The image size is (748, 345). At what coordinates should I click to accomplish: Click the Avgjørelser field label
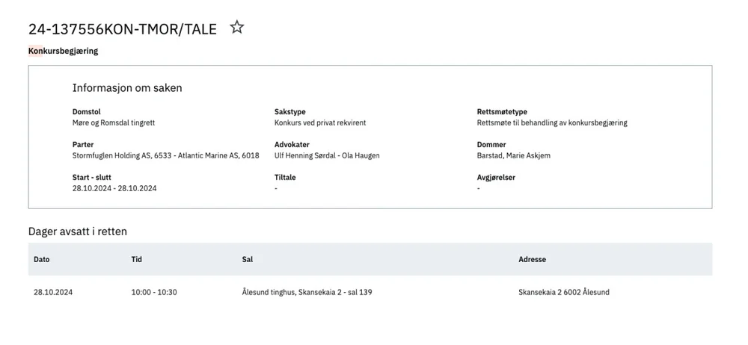(496, 178)
